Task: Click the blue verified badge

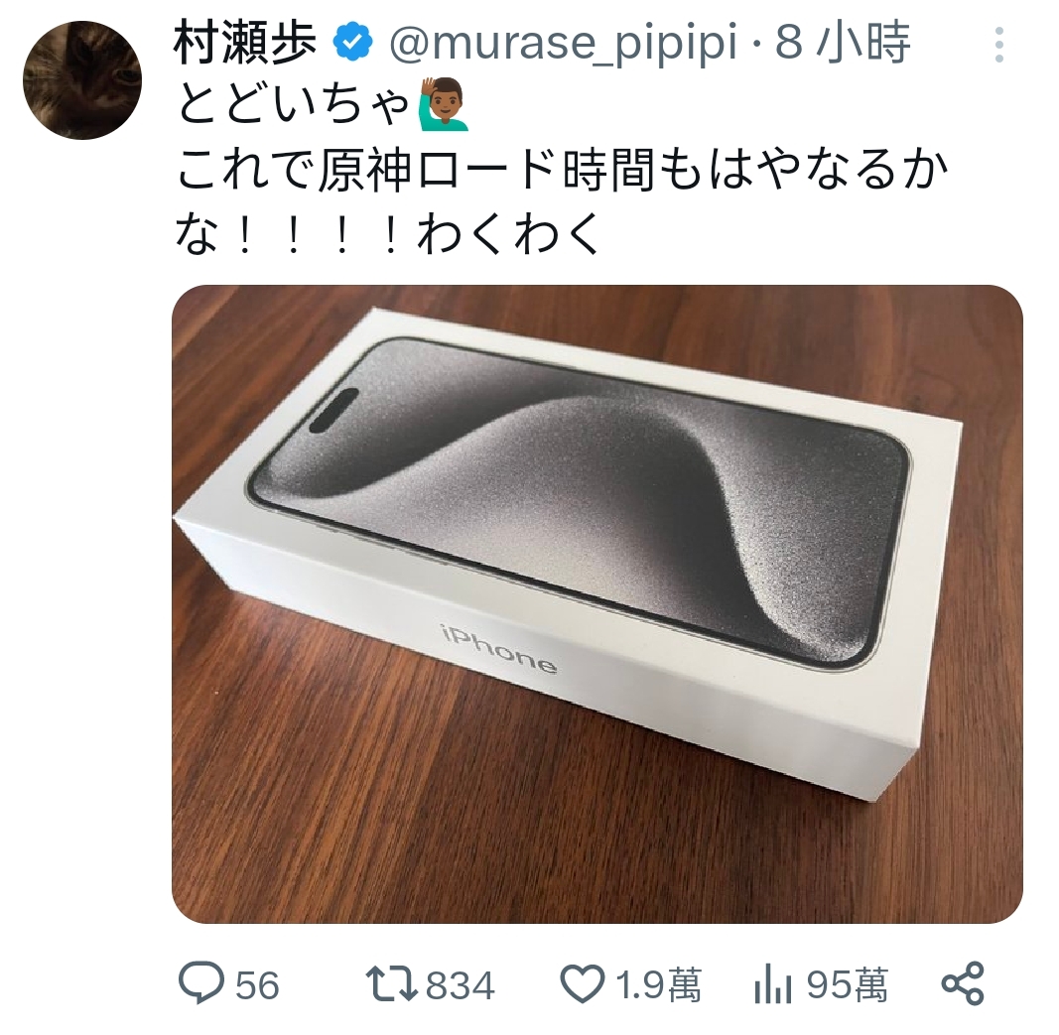Action: tap(352, 45)
